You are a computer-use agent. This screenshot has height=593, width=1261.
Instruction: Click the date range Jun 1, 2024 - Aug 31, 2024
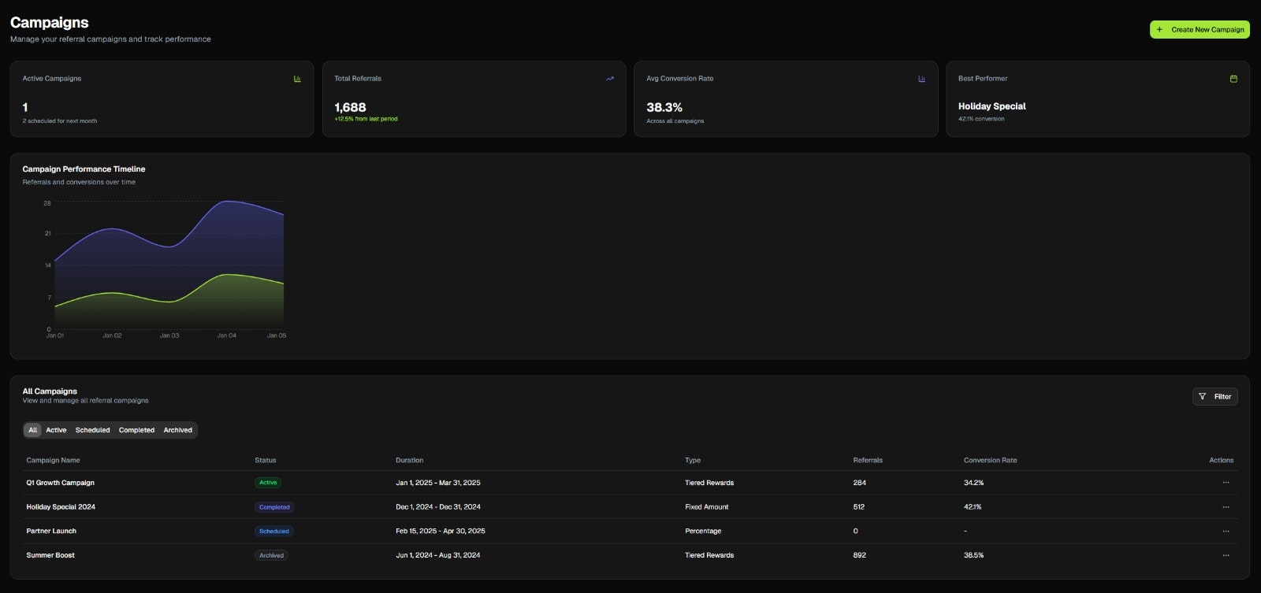[438, 555]
